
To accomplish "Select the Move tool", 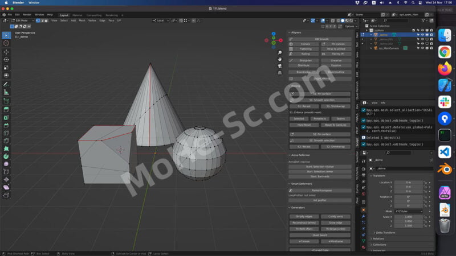I will tap(6, 52).
